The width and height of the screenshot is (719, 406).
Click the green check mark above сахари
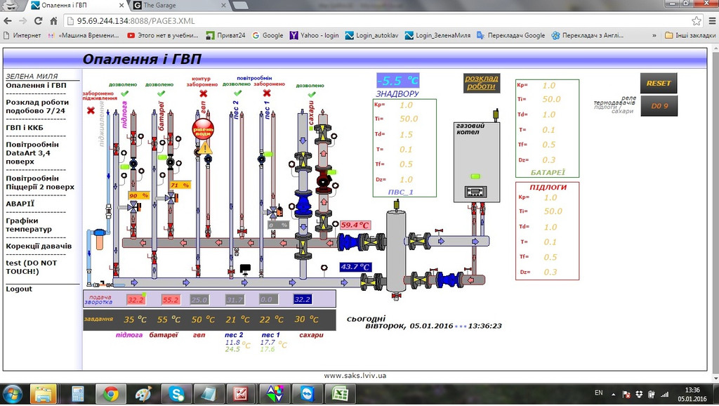(x=312, y=95)
